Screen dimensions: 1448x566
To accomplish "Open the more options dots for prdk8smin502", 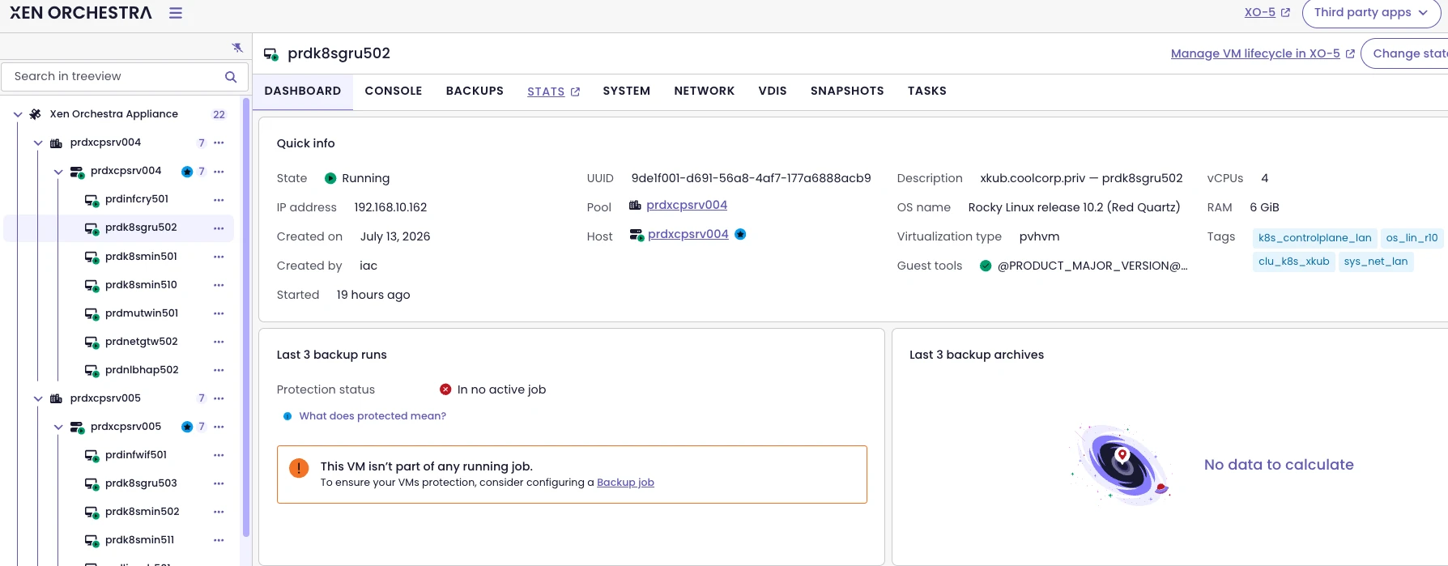I will pos(219,512).
